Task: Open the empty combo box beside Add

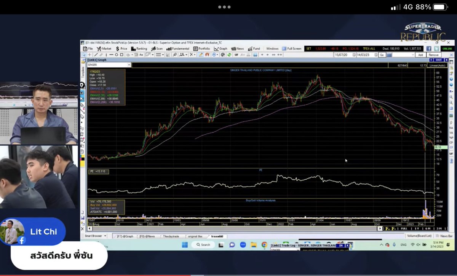Action: [403, 55]
